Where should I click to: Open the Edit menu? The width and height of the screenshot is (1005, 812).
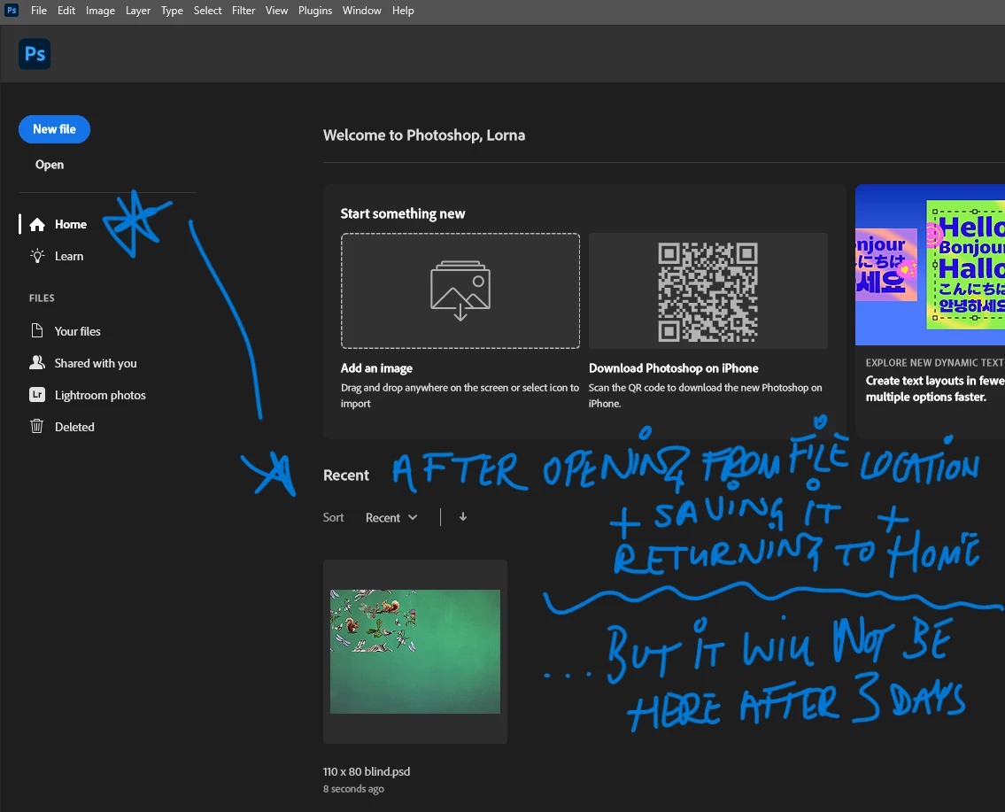tap(66, 11)
